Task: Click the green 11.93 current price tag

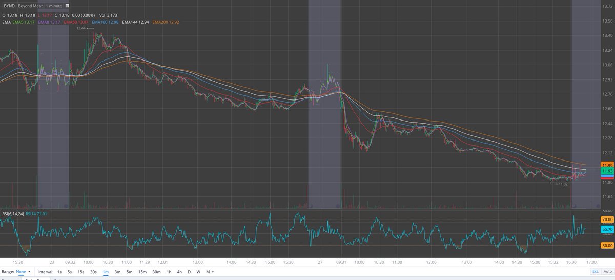Action: pos(607,171)
